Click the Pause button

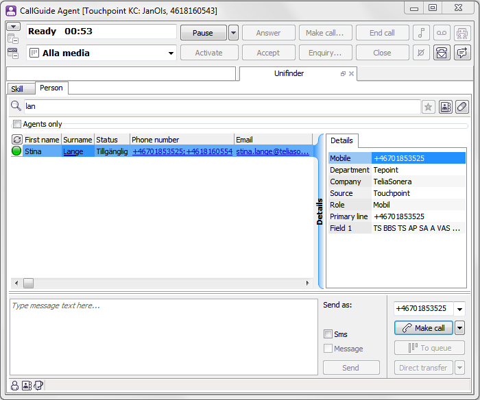pyautogui.click(x=203, y=33)
